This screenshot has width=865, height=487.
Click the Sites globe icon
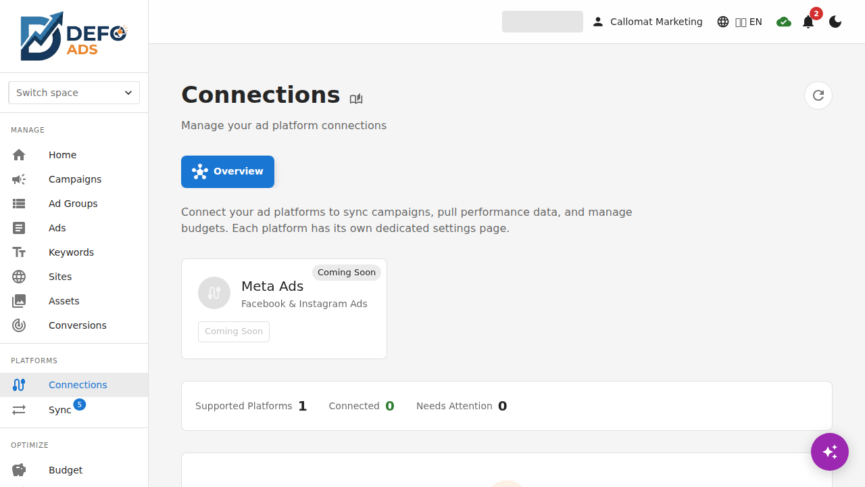coord(19,277)
